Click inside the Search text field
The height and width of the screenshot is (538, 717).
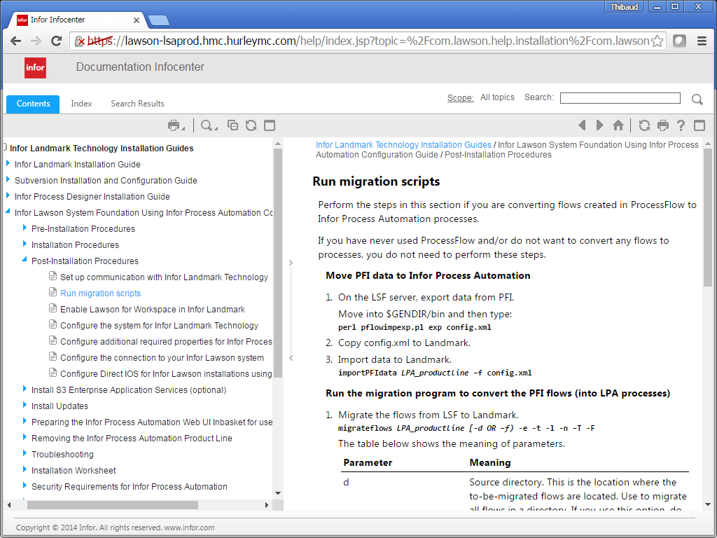pyautogui.click(x=620, y=98)
